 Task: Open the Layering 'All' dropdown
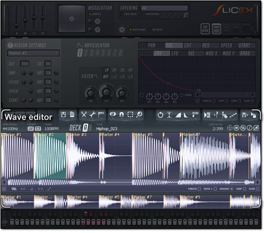click(x=164, y=8)
